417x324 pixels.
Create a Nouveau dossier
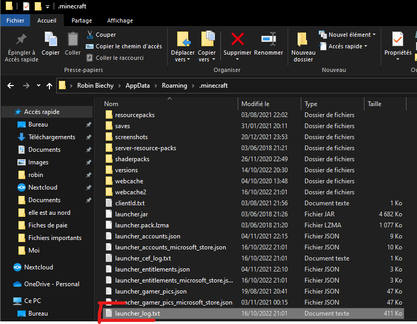click(303, 48)
